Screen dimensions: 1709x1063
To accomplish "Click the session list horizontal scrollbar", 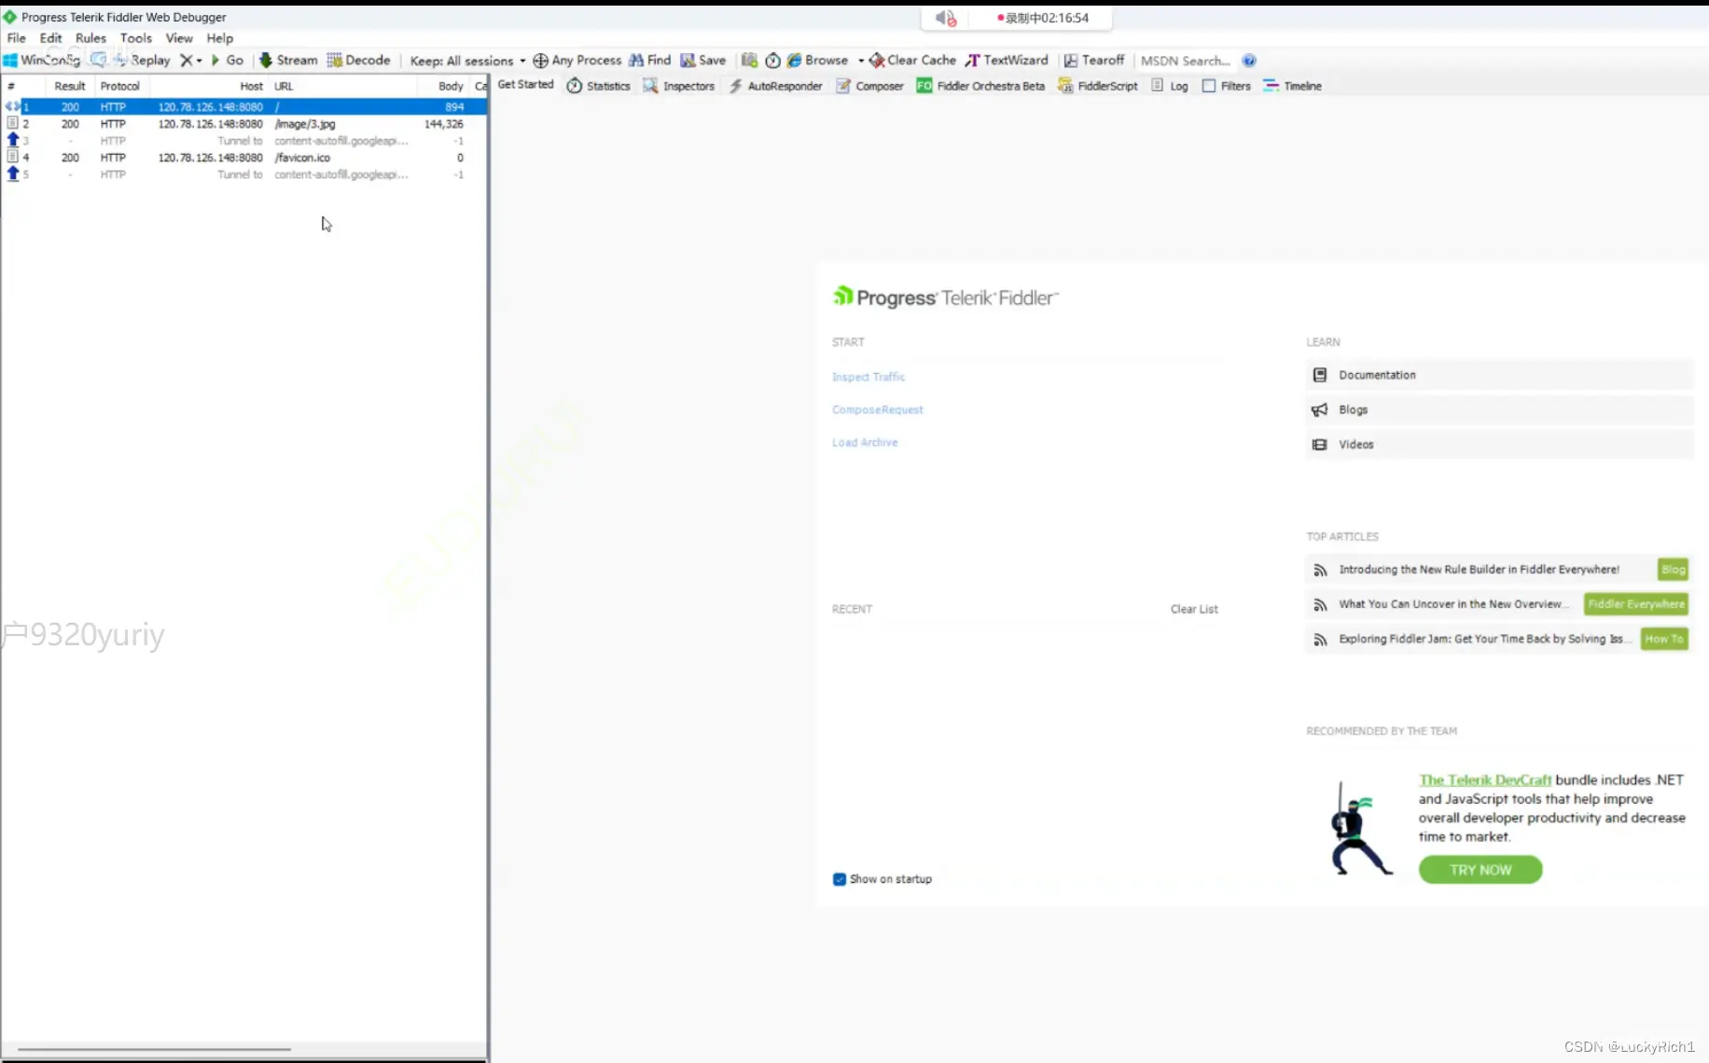I will click(x=154, y=1049).
